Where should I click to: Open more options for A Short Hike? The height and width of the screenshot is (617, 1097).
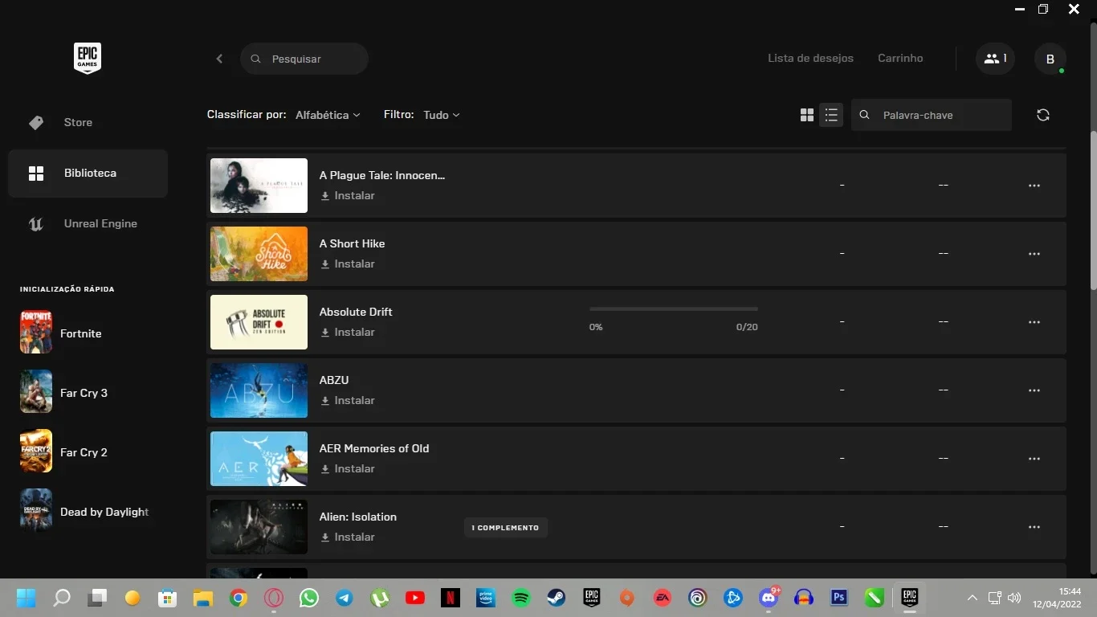coord(1034,254)
